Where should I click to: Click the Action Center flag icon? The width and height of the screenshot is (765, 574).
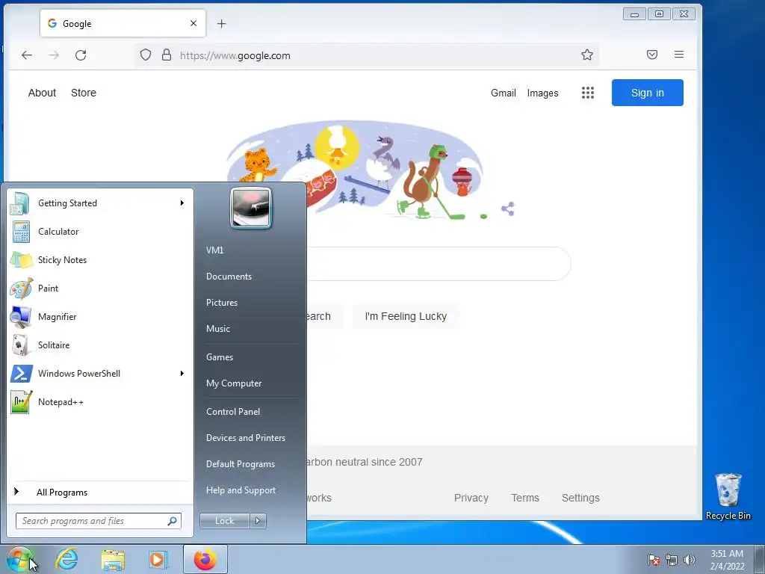click(x=653, y=560)
